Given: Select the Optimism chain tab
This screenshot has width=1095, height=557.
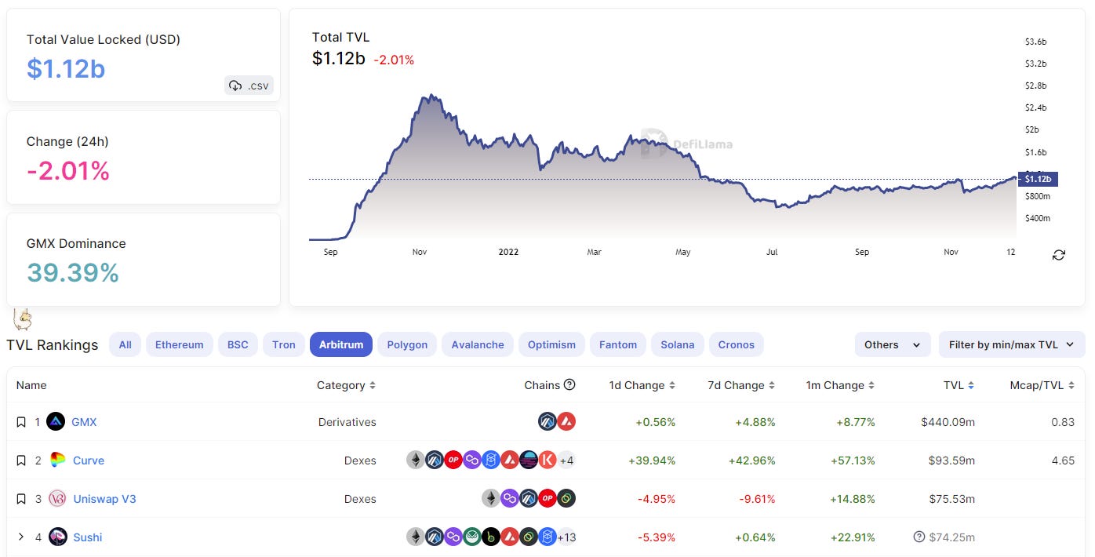Looking at the screenshot, I should [x=551, y=344].
